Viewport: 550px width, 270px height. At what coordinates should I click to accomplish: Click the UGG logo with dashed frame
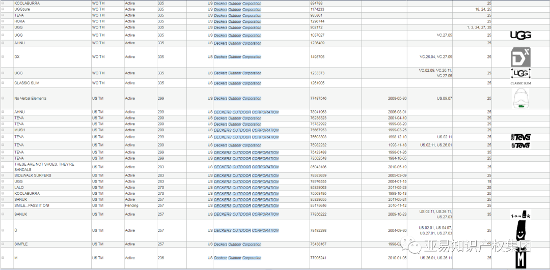click(520, 73)
